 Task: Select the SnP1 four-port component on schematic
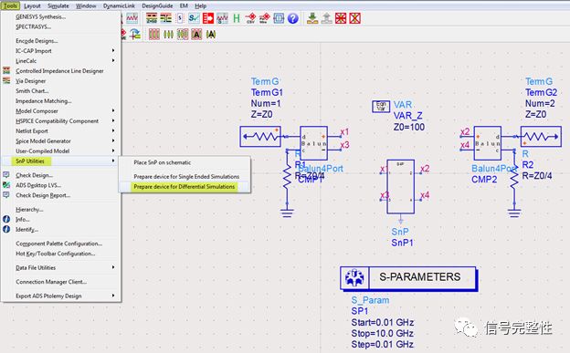pos(400,187)
